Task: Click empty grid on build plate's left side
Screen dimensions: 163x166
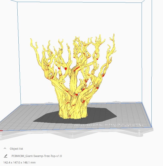Action: [20, 116]
